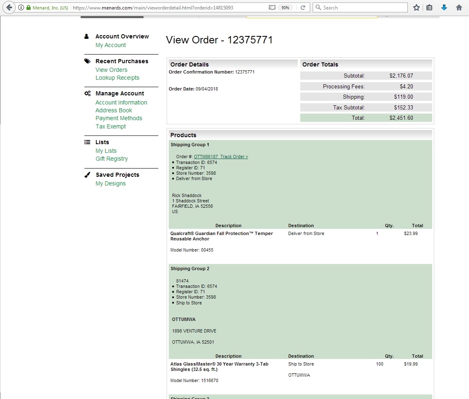Open My Lists link

click(106, 151)
